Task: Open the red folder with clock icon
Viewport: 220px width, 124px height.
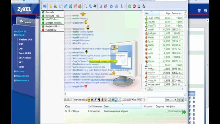Action: click(x=75, y=6)
